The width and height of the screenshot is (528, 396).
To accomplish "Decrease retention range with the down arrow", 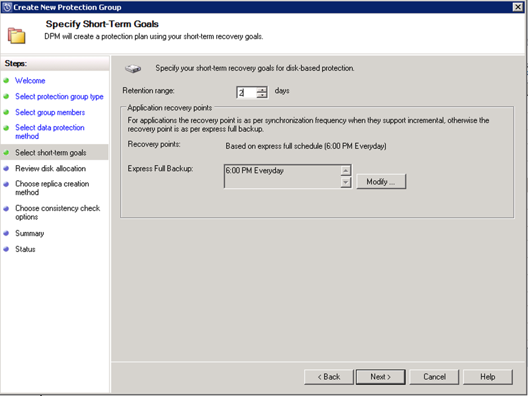I will click(x=262, y=95).
